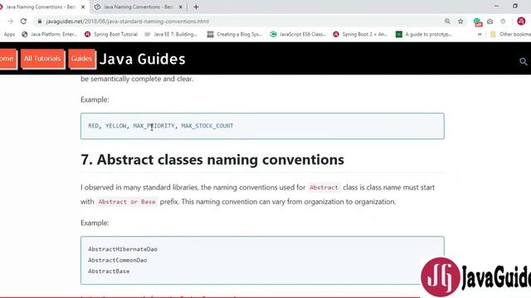The width and height of the screenshot is (531, 298).
Task: Click the heading 7. Abstract classes naming conventions
Action: [x=212, y=160]
